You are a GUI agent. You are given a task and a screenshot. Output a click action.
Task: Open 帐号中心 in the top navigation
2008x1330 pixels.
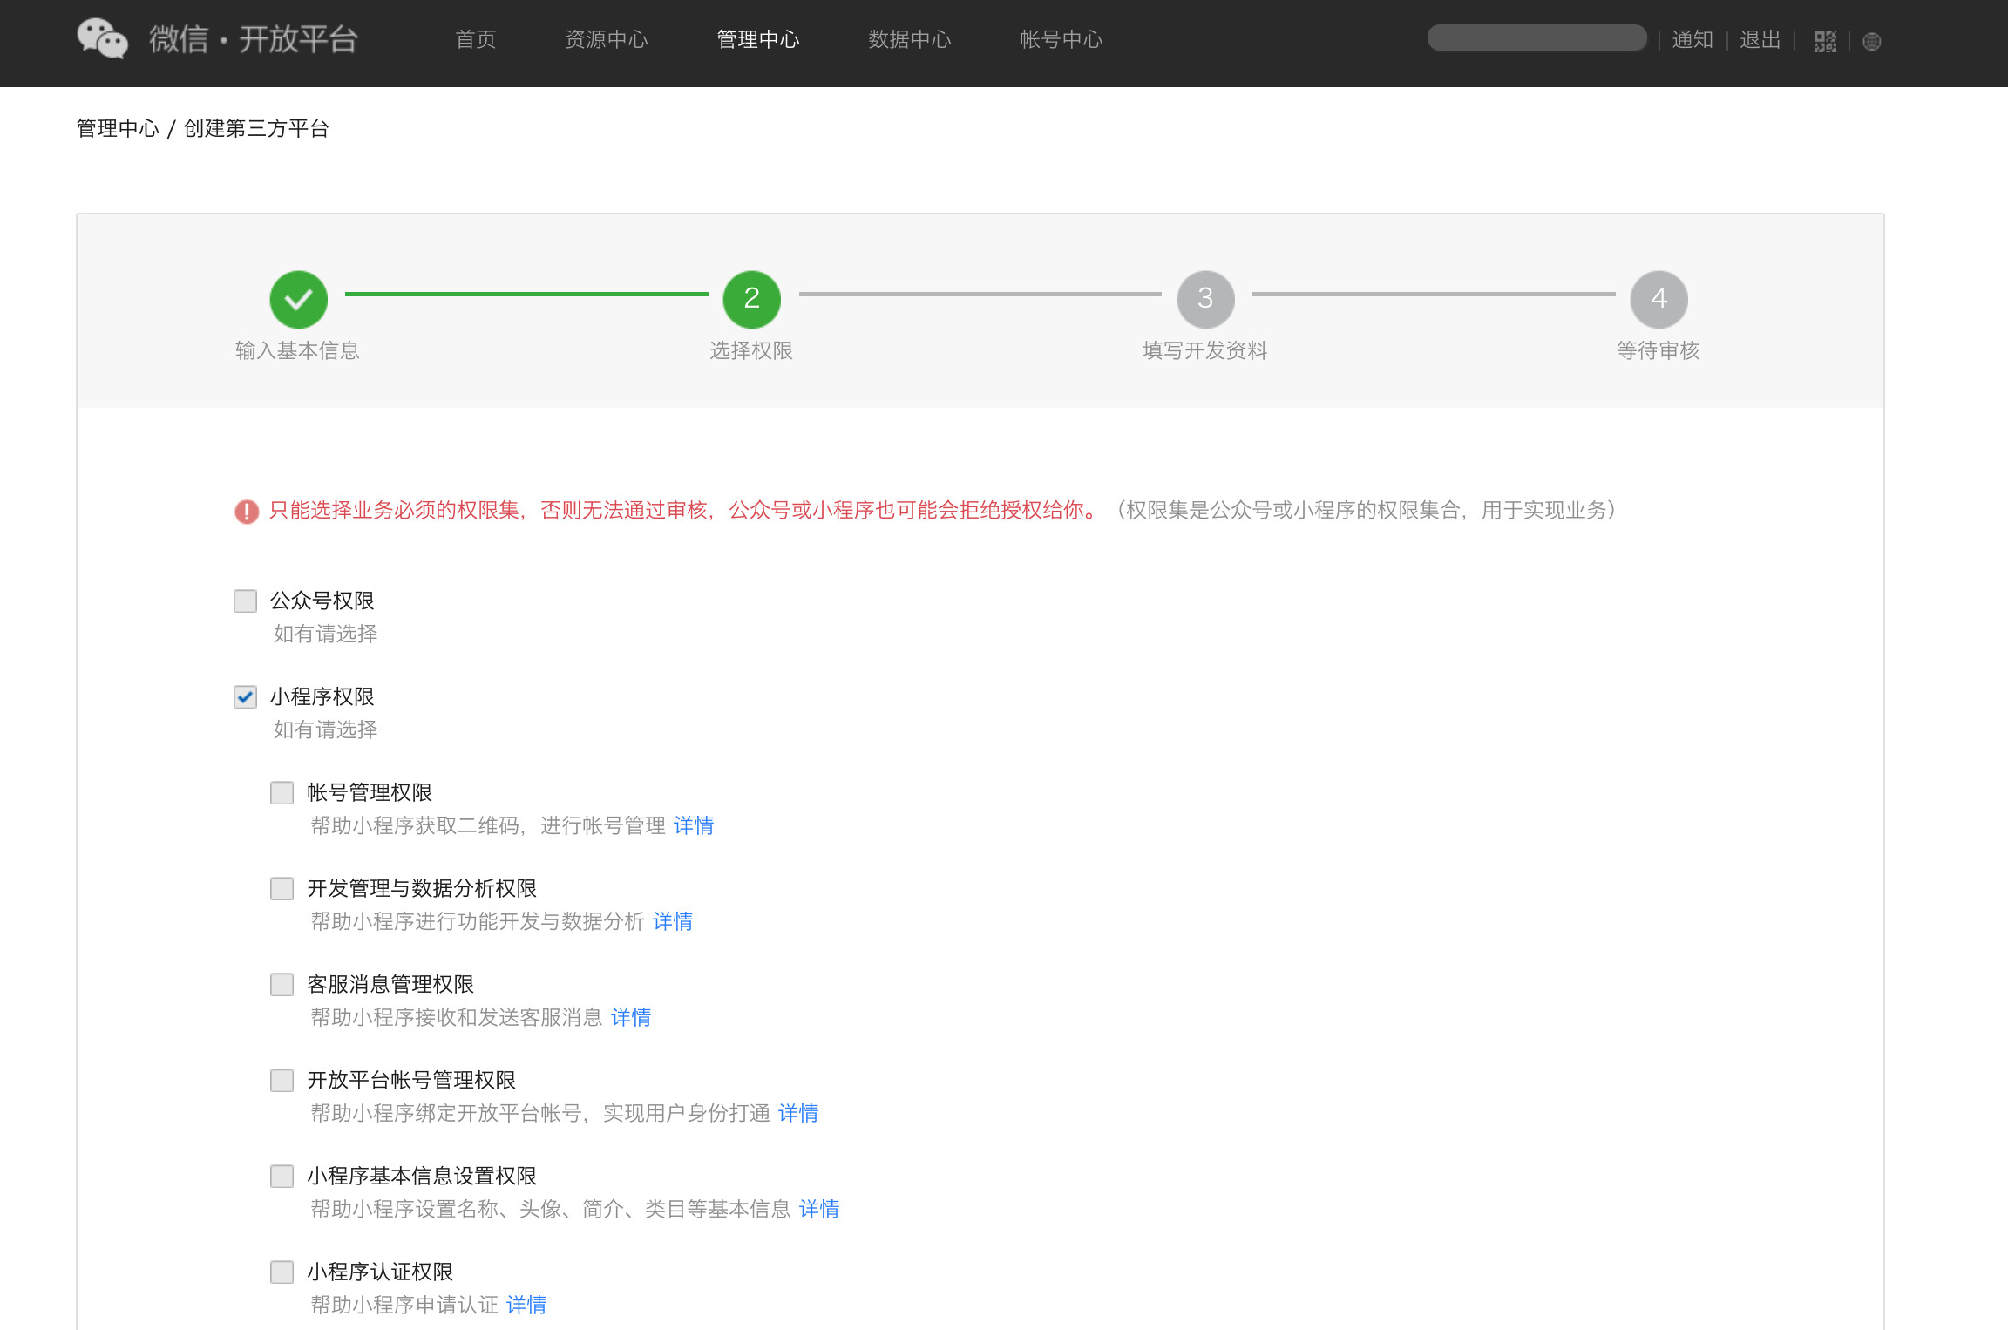(1061, 39)
